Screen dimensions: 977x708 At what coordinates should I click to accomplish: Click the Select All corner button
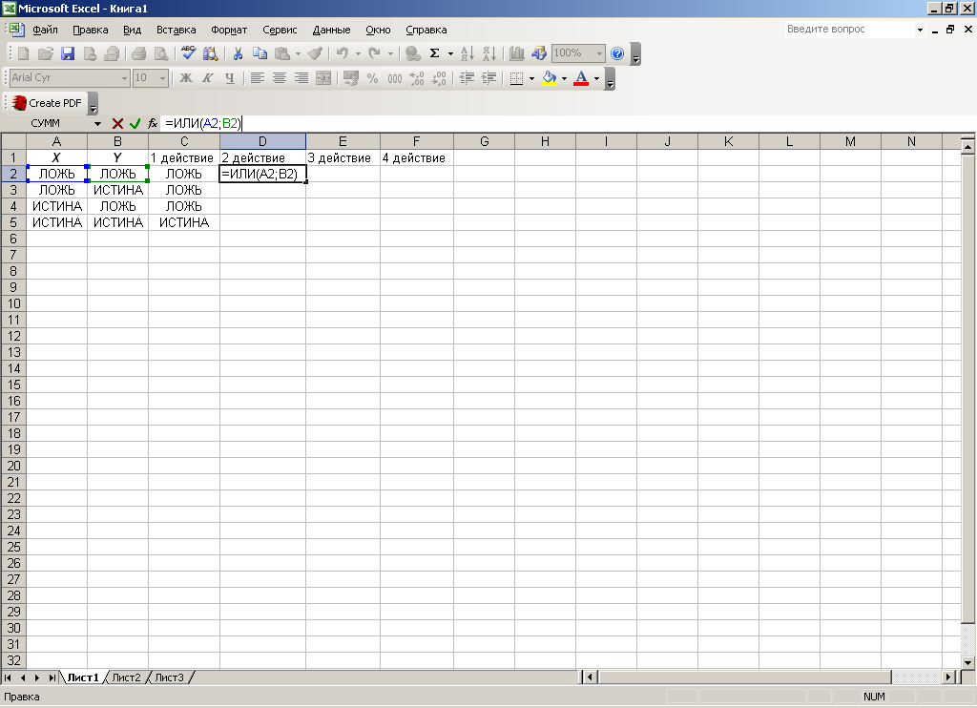(x=13, y=141)
